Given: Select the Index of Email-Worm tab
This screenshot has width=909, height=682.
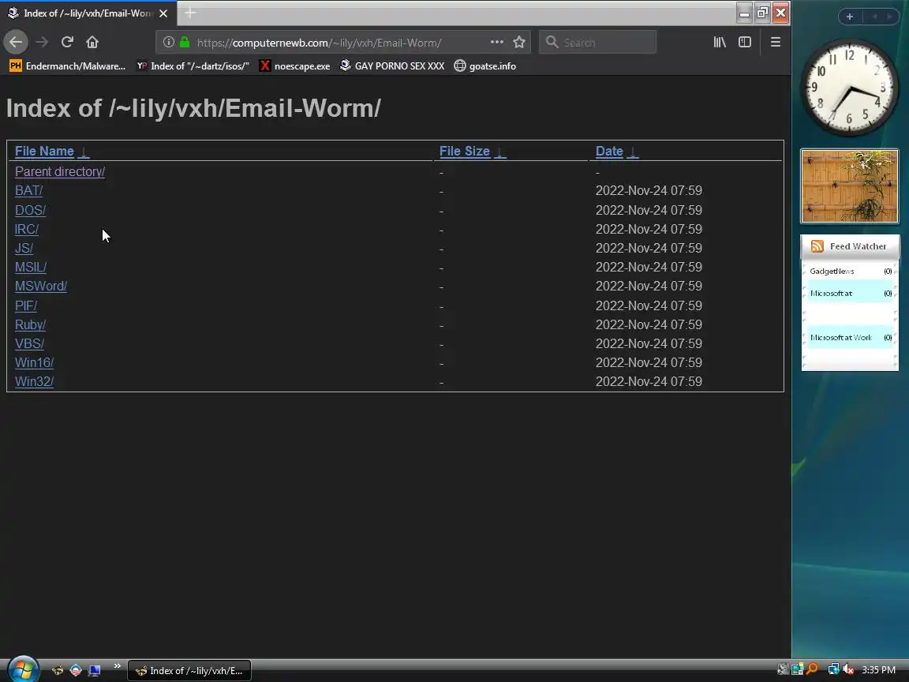Looking at the screenshot, I should 88,13.
